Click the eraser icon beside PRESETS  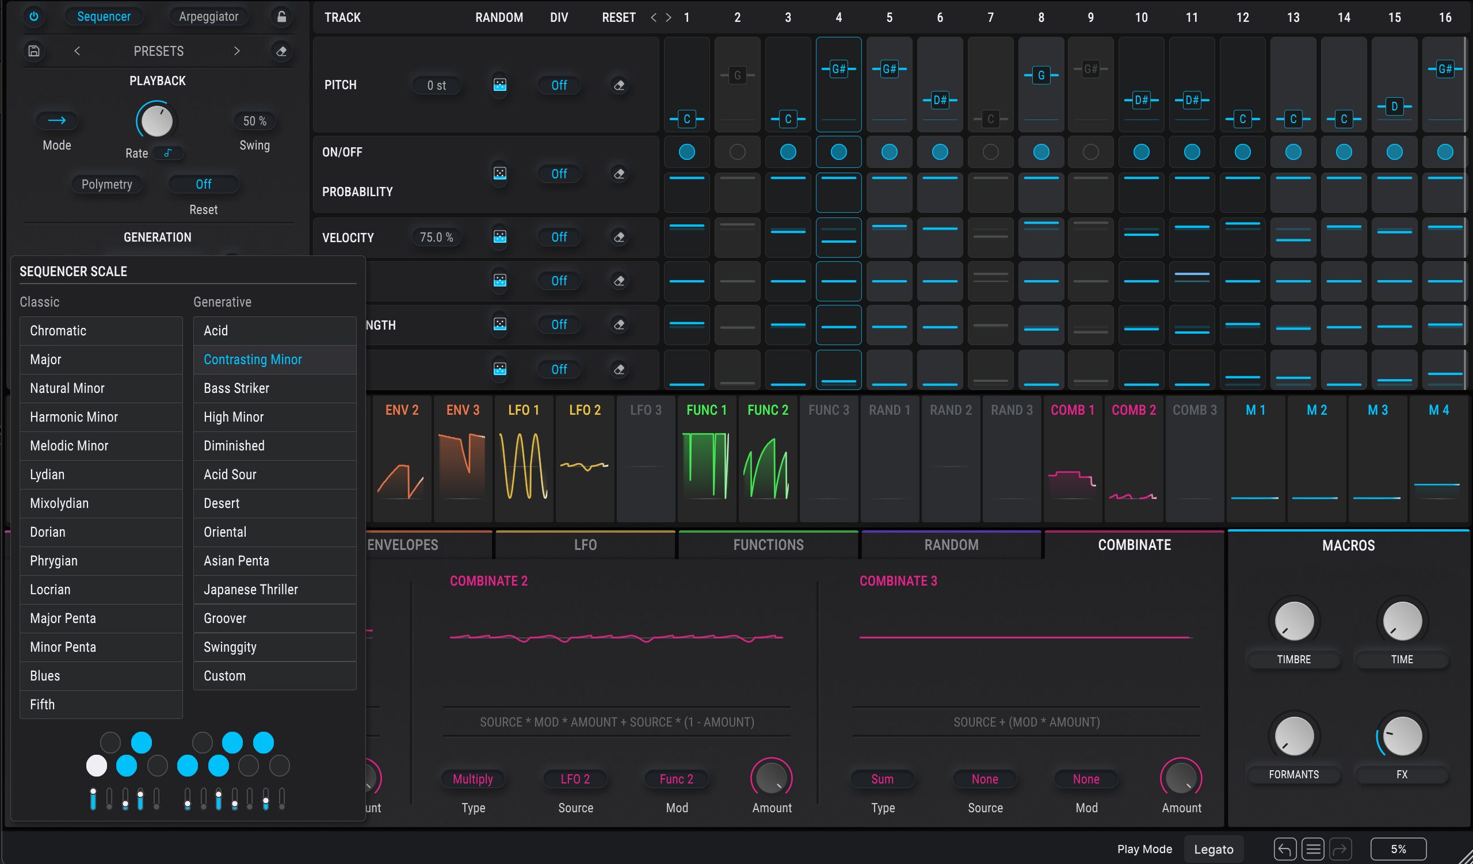click(281, 51)
